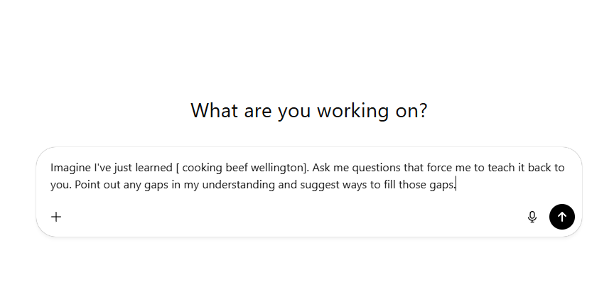Image resolution: width=614 pixels, height=290 pixels.
Task: Click the word "just" in the prompt
Action: click(x=121, y=168)
